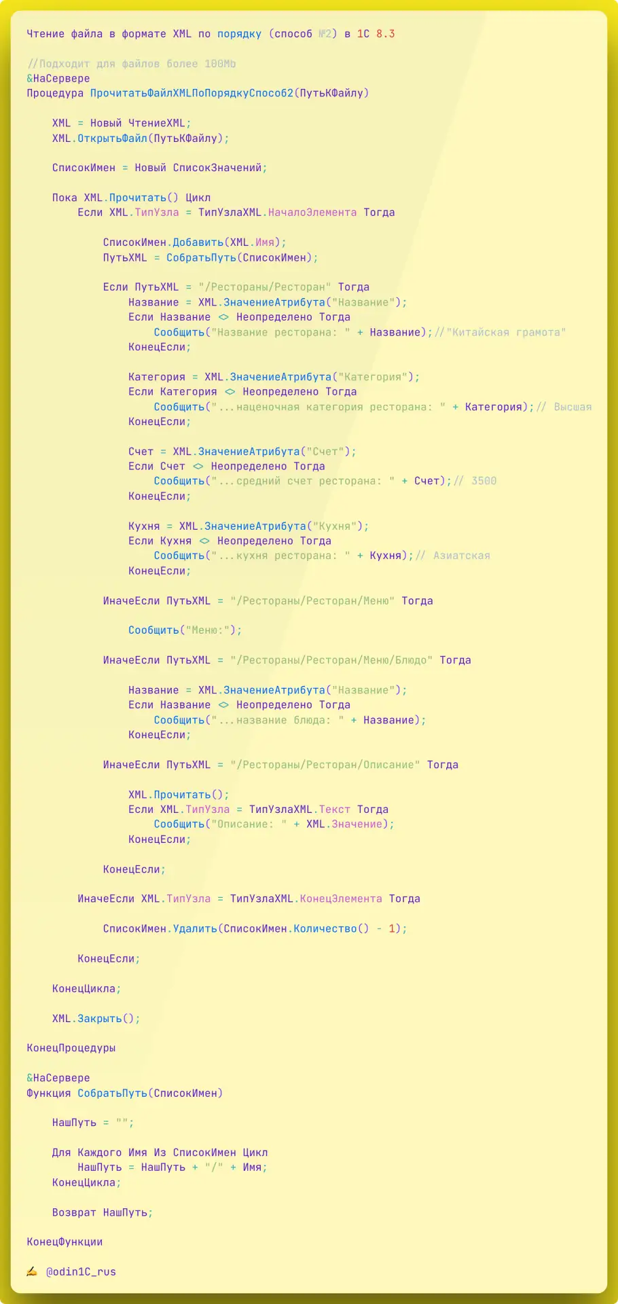Open the @odin1C_rus author handle
Screen dimensions: 618x1304
click(81, 1271)
